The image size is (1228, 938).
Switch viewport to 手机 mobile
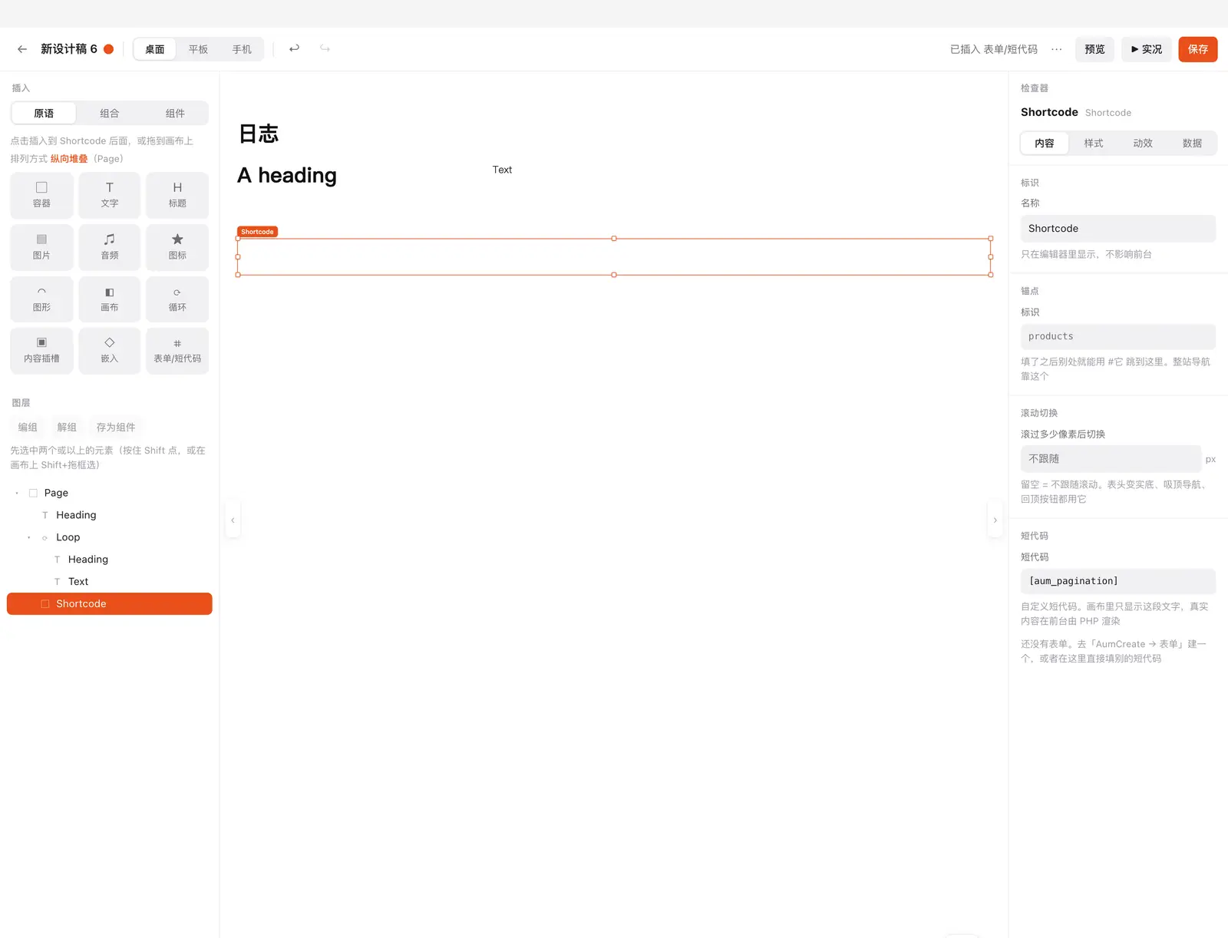[x=242, y=49]
